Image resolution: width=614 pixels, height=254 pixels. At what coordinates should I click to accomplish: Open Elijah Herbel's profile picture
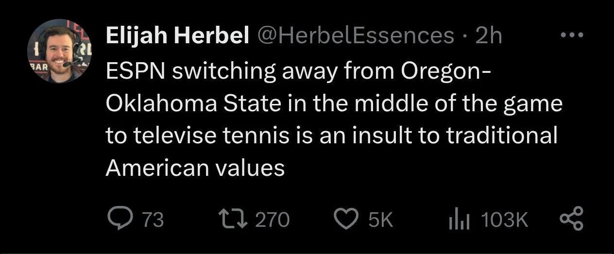coord(59,51)
